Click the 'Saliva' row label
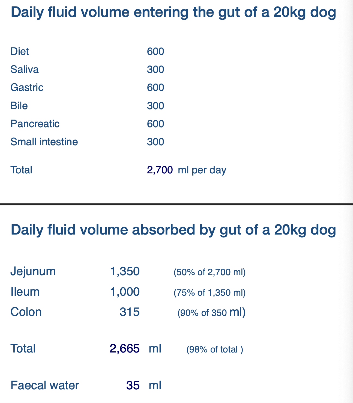The width and height of the screenshot is (353, 403). click(25, 69)
